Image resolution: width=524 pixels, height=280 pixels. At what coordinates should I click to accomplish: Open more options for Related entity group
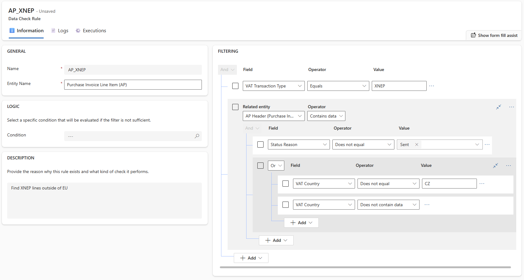pos(512,107)
